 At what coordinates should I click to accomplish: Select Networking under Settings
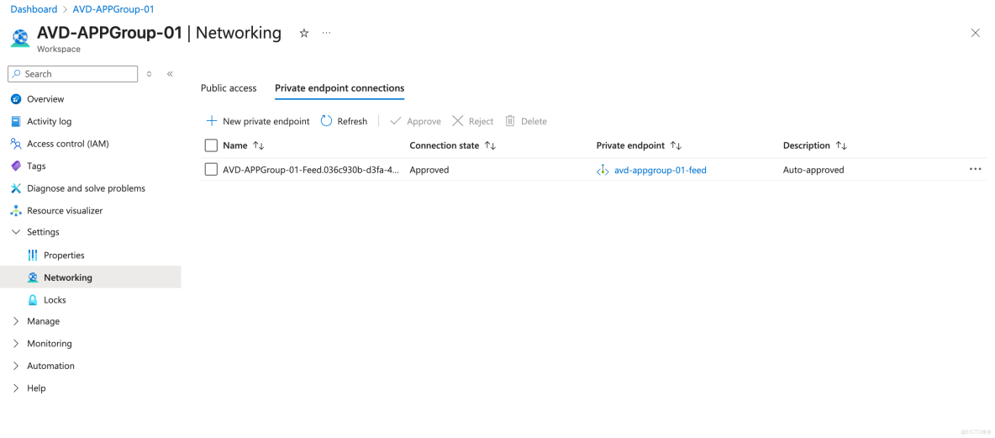coord(68,277)
